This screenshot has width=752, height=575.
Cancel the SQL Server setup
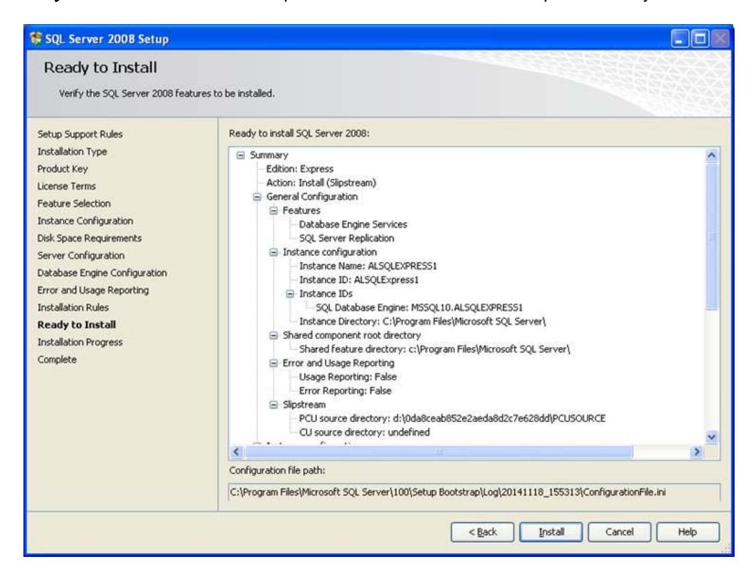pyautogui.click(x=619, y=532)
